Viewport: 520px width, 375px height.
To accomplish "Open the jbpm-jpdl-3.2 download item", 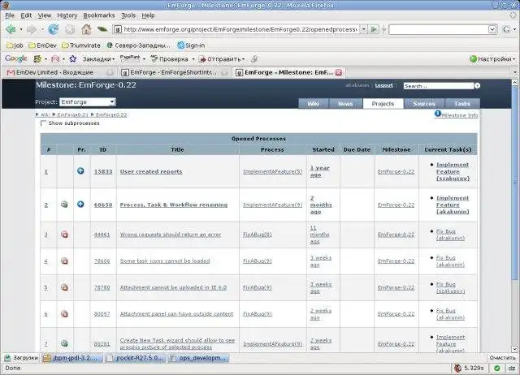I will click(x=72, y=358).
